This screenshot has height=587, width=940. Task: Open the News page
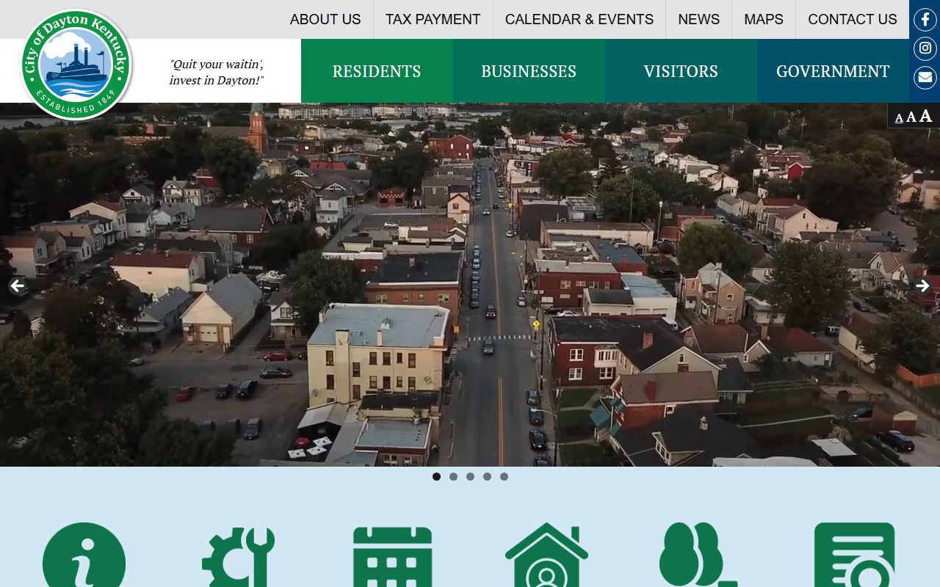[699, 19]
